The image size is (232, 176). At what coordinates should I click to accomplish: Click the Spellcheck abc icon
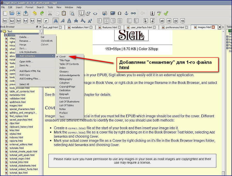pyautogui.click(x=159, y=13)
